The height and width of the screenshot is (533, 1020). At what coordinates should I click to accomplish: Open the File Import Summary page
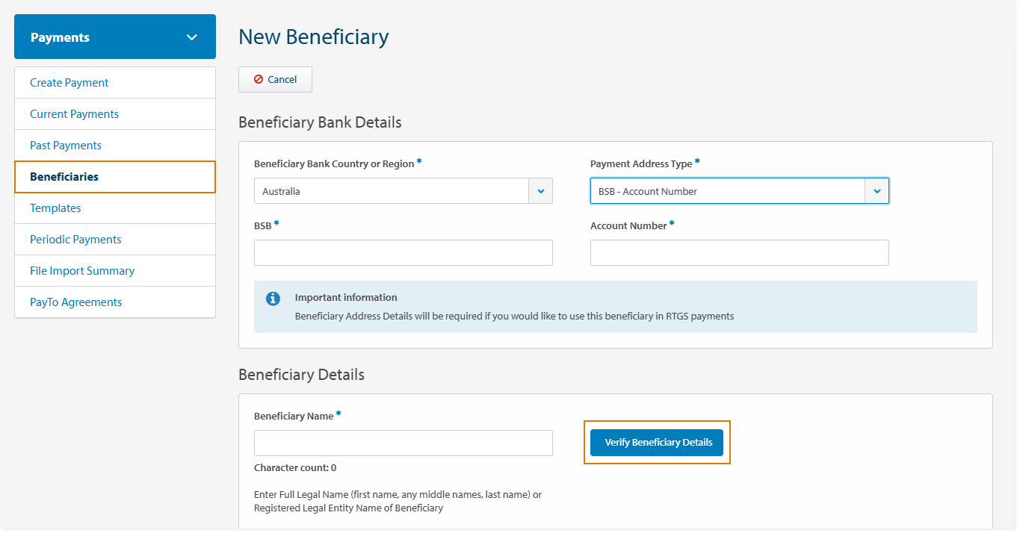pos(81,270)
